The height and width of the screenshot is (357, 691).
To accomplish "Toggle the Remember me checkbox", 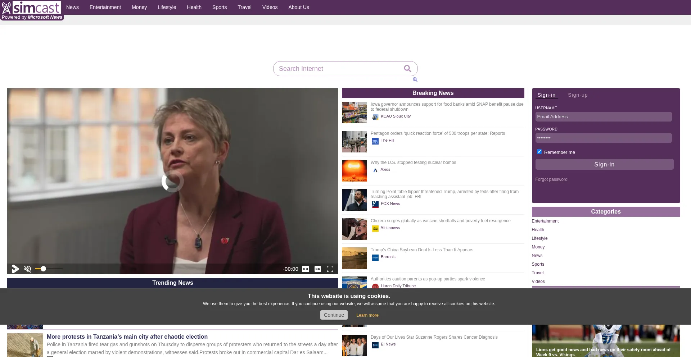I will 539,152.
